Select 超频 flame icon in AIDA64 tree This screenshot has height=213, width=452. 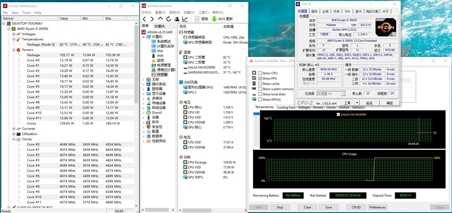coord(153,60)
